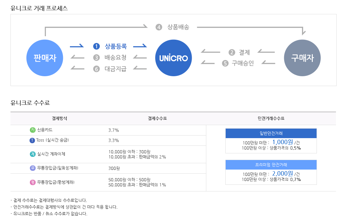Click the 구매승인 step label
This screenshot has width=349, height=221.
[x=243, y=64]
